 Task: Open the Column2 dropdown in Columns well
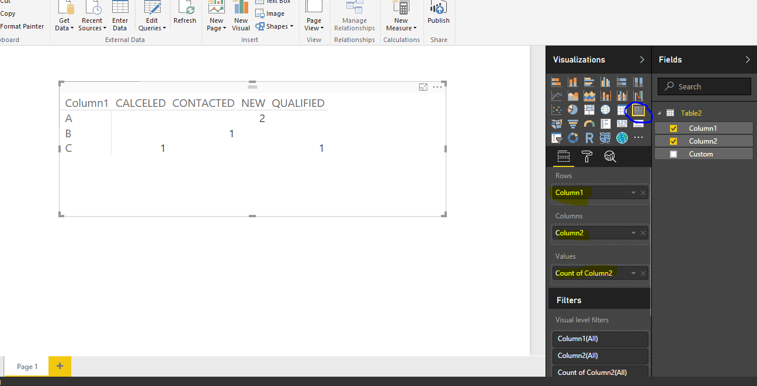(x=633, y=233)
